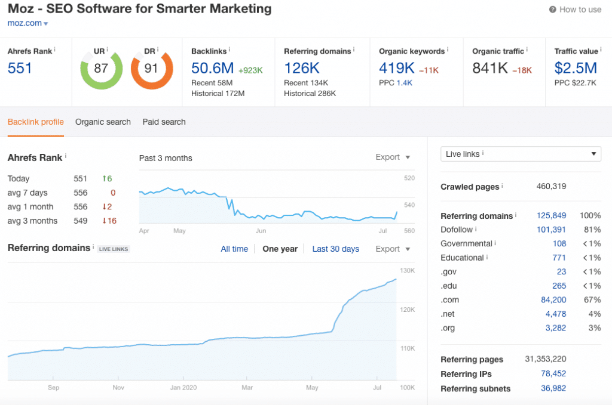The image size is (612, 405).
Task: Open the 419K organic keywords value
Action: point(397,68)
